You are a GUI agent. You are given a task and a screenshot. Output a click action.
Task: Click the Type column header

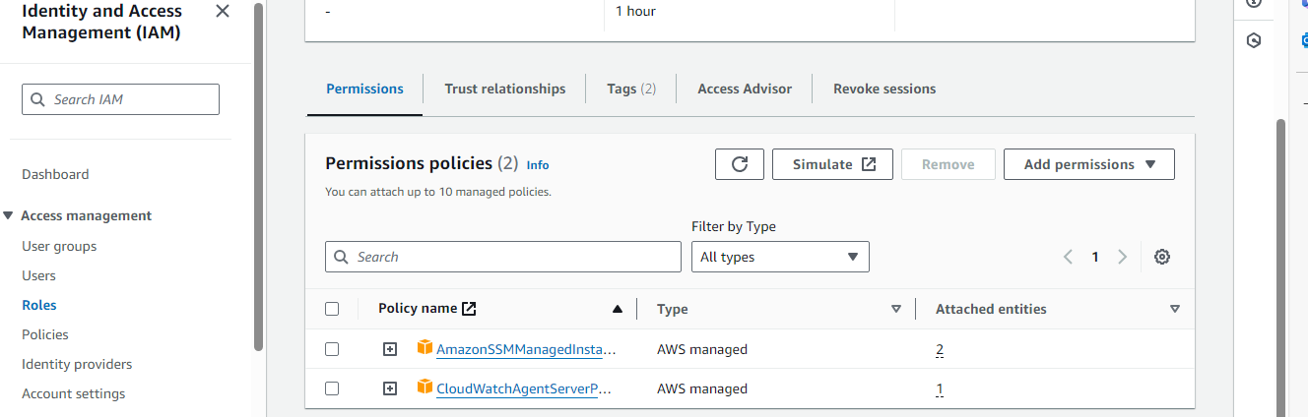coord(673,309)
